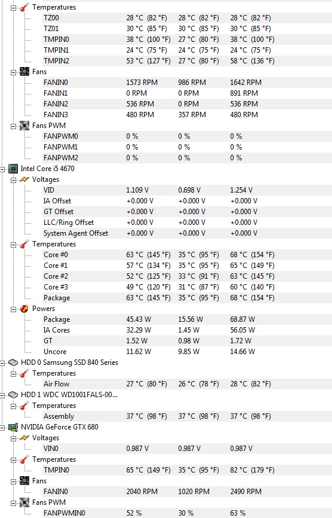Image resolution: width=332 pixels, height=518 pixels.
Task: Collapse the motherboard Fans group
Action: [x=13, y=73]
